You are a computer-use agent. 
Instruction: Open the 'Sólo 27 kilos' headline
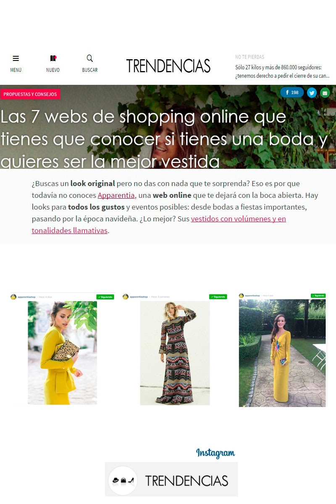282,71
